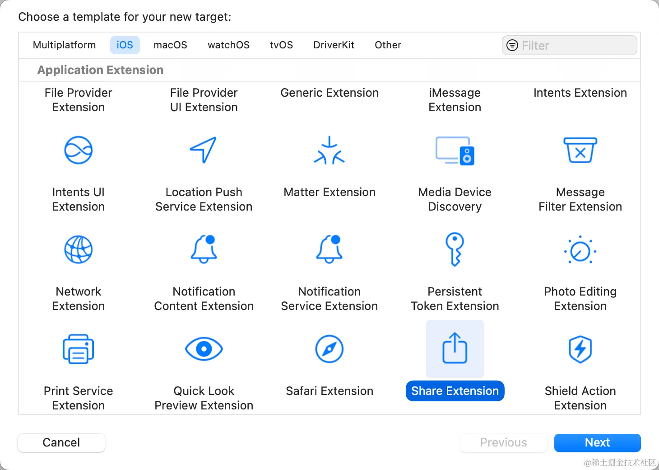Choose the Photo Editing Extension dial icon
This screenshot has width=659, height=470.
coord(580,250)
